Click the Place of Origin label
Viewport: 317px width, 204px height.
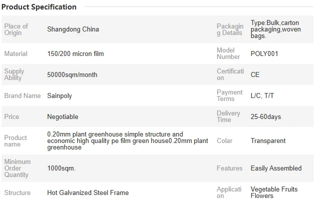coord(16,29)
